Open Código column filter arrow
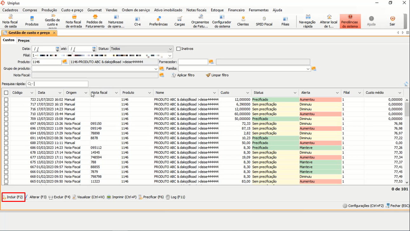Screen dimensions: 410x231 (32, 93)
